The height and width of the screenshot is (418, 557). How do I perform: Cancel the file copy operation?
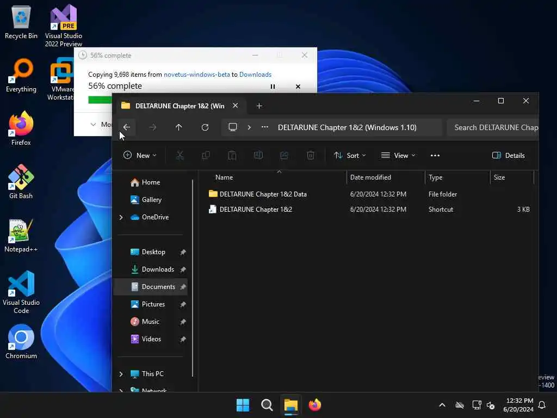[x=298, y=87]
